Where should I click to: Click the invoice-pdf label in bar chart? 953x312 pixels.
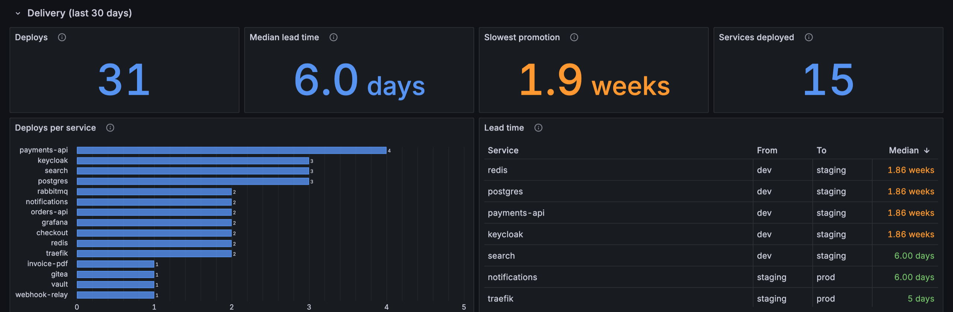coord(47,264)
